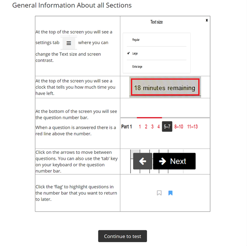Viewport: 247px width, 246px height.
Task: Click the 18 minutes remaining clock
Action: tap(164, 88)
